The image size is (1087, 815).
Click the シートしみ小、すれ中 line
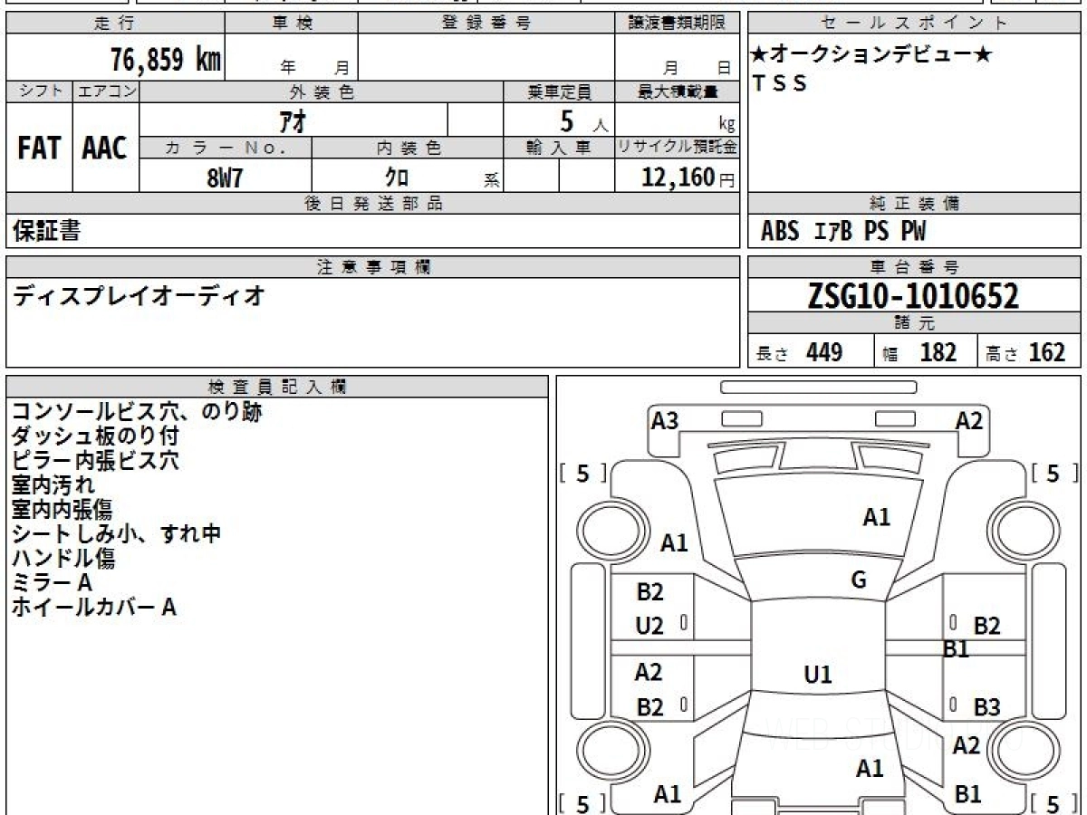click(117, 534)
